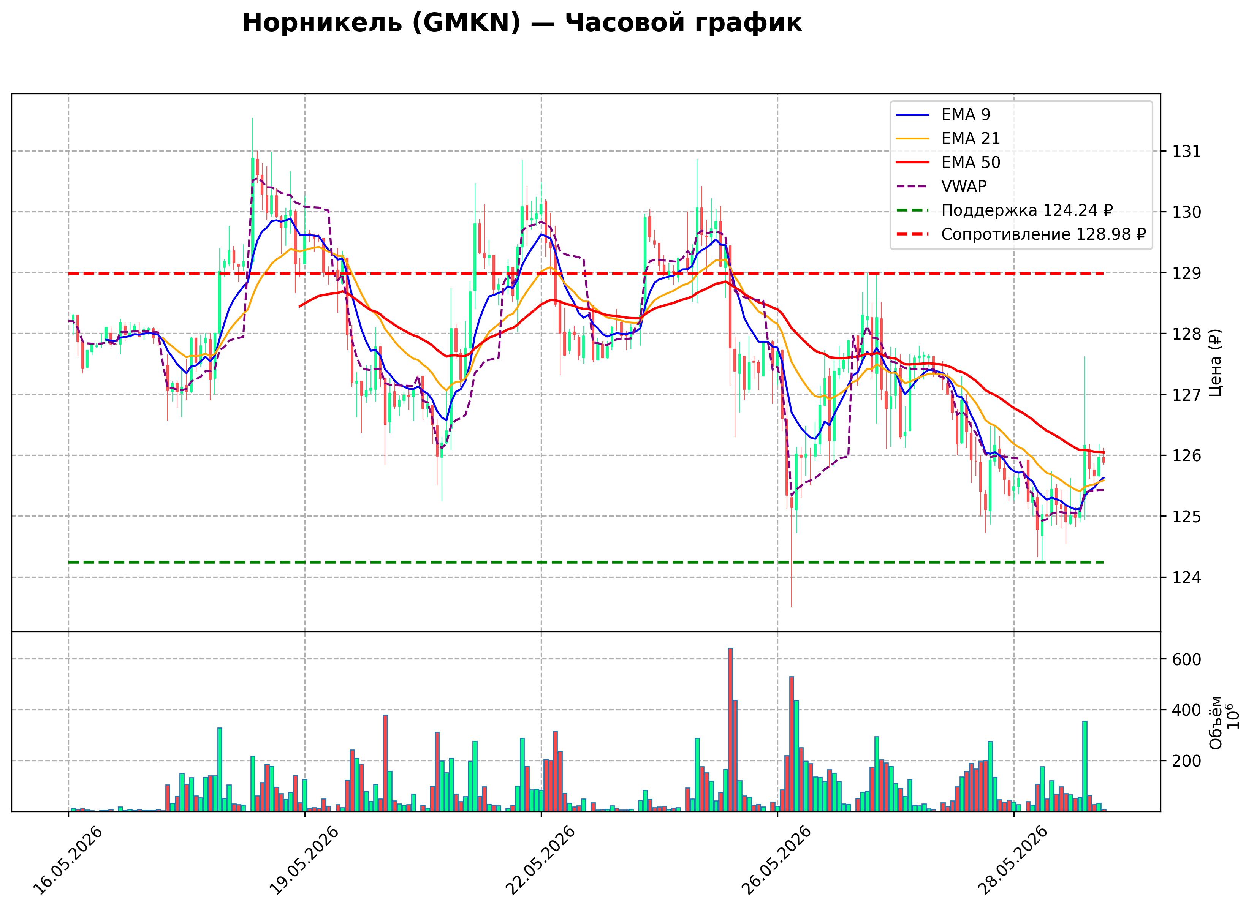Click the last tall green volume bar after 28.05.2026
Image resolution: width=1254 pixels, height=909 pixels.
[x=1085, y=766]
